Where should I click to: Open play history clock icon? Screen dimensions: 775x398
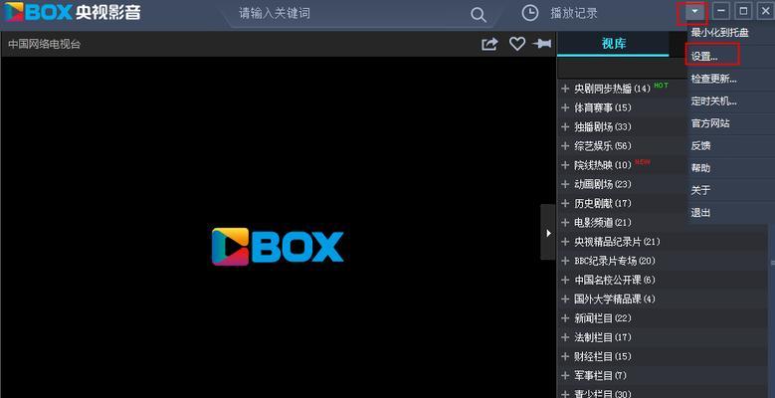[x=530, y=13]
